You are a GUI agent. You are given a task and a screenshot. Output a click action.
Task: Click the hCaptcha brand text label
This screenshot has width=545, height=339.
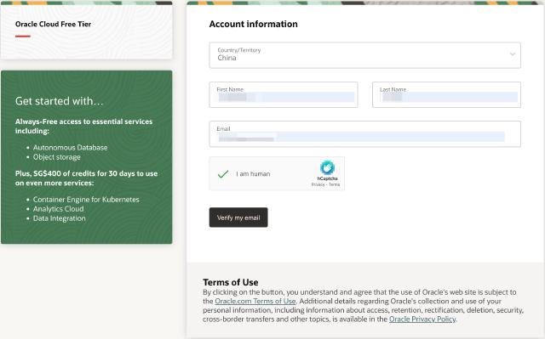pyautogui.click(x=327, y=178)
